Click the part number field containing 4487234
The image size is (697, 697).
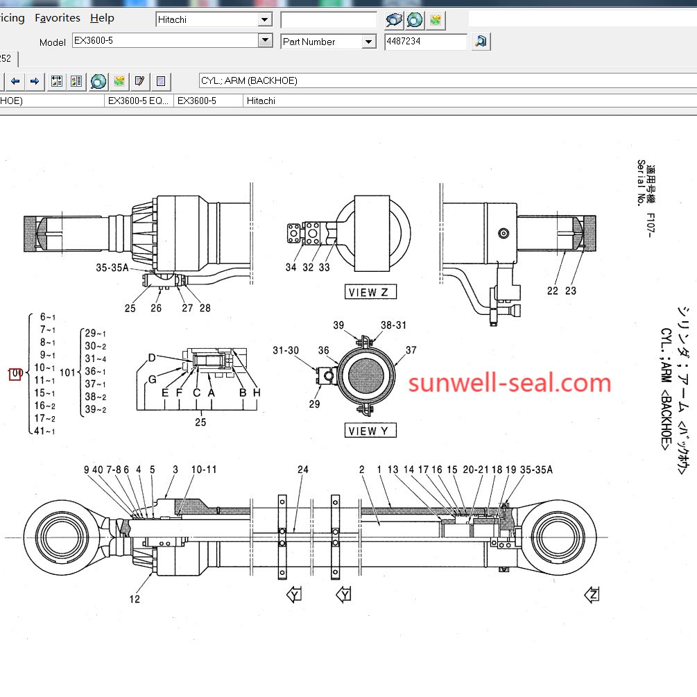(425, 42)
